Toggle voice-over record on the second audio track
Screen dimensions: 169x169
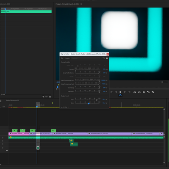tap(3, 141)
